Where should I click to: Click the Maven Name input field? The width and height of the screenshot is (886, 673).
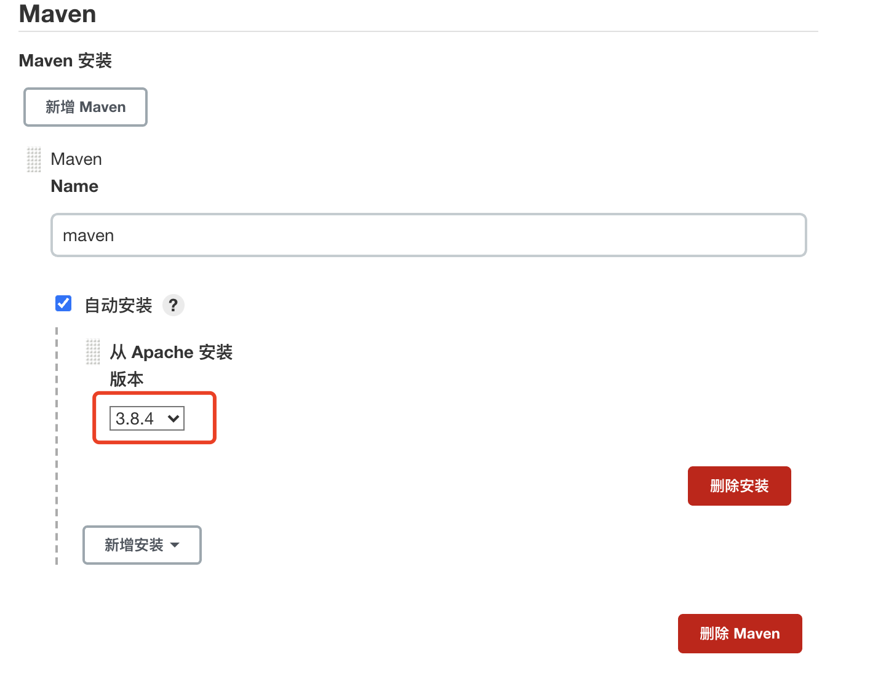[x=428, y=235]
